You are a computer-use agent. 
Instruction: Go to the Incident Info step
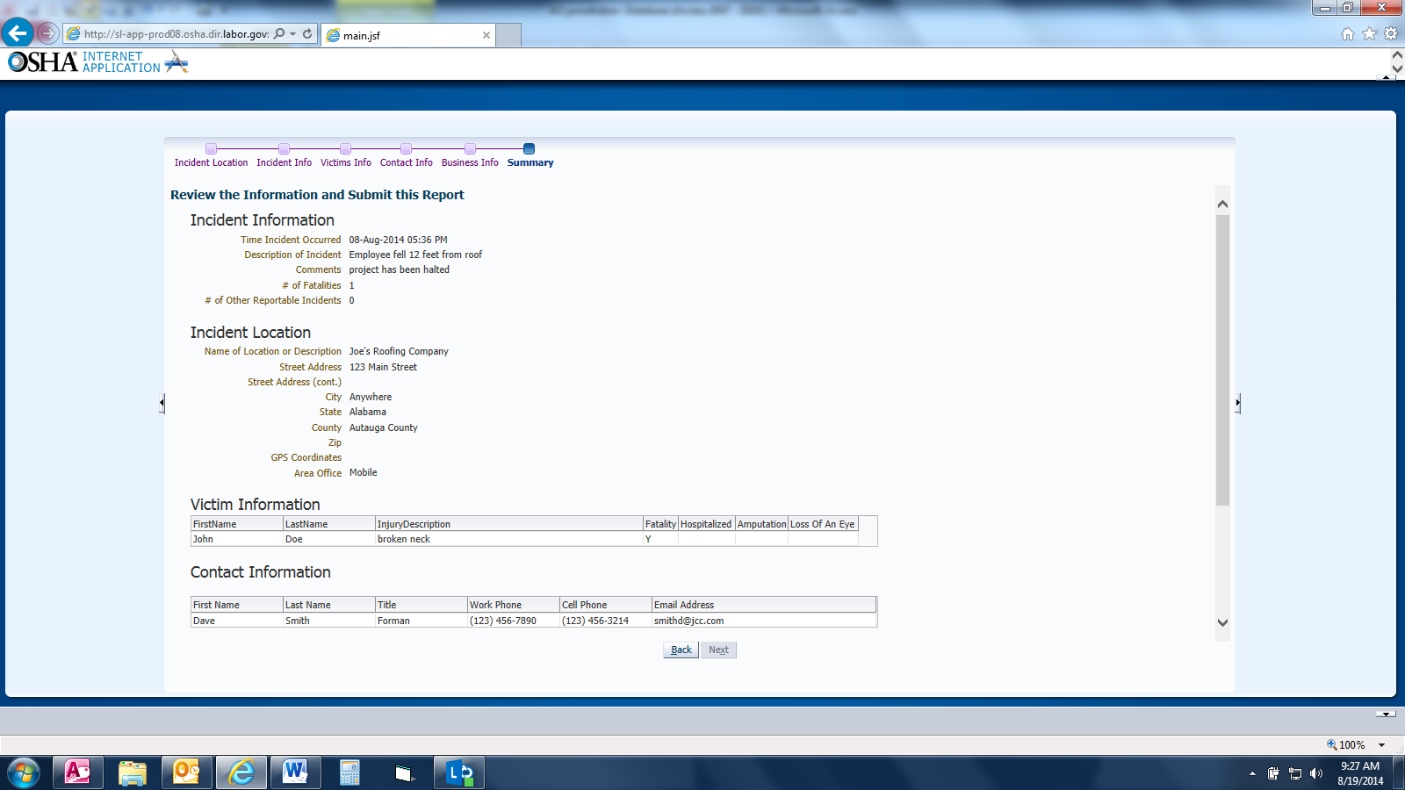284,162
